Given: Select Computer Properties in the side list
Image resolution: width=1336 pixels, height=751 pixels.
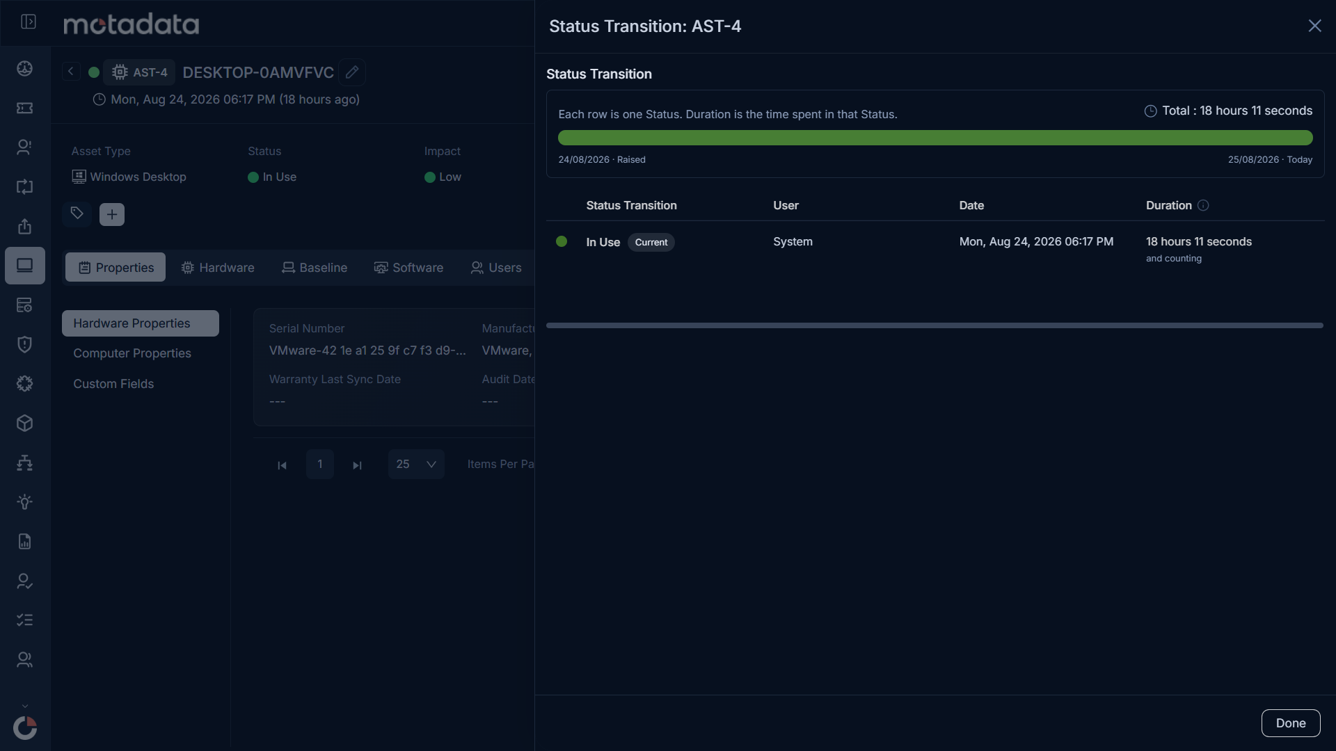Looking at the screenshot, I should [132, 353].
